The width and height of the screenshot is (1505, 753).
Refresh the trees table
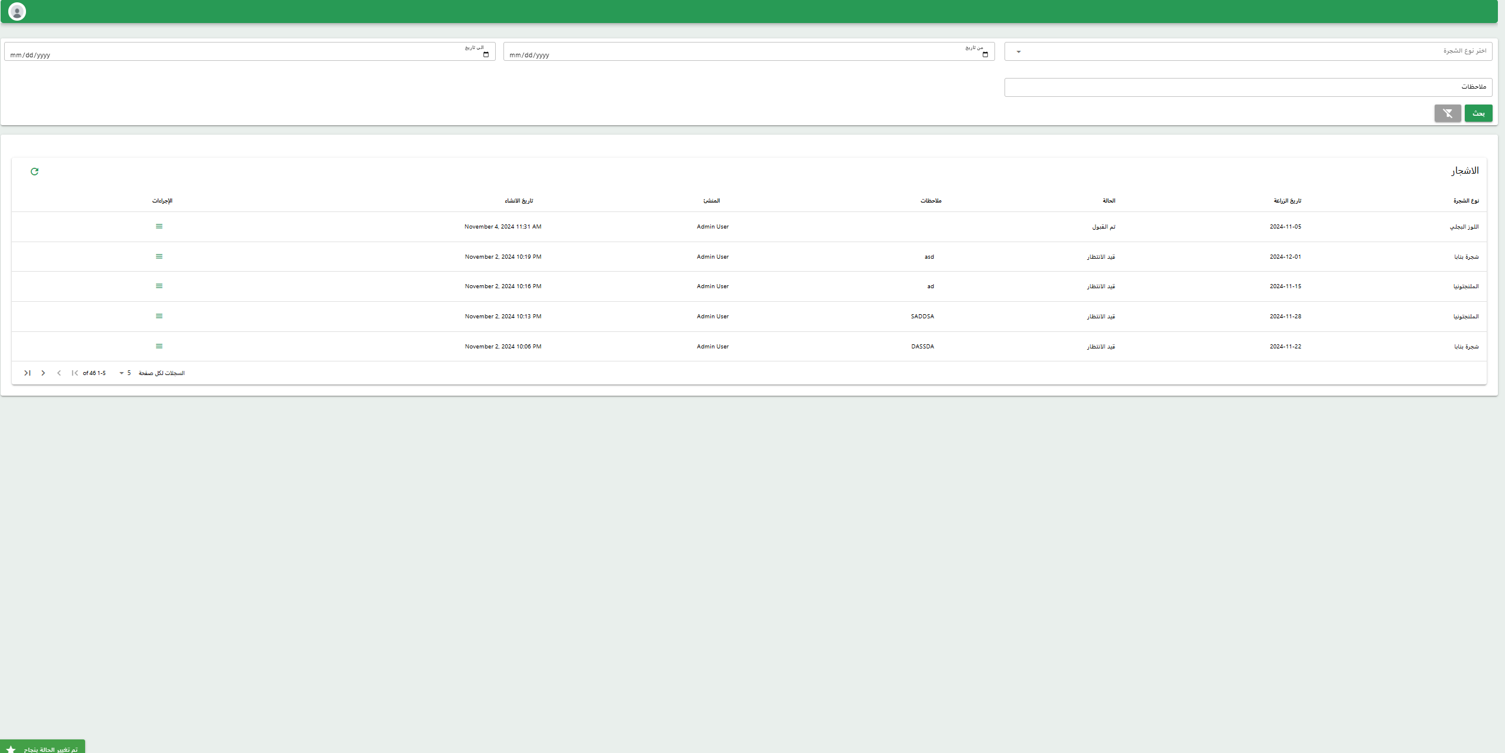[34, 171]
